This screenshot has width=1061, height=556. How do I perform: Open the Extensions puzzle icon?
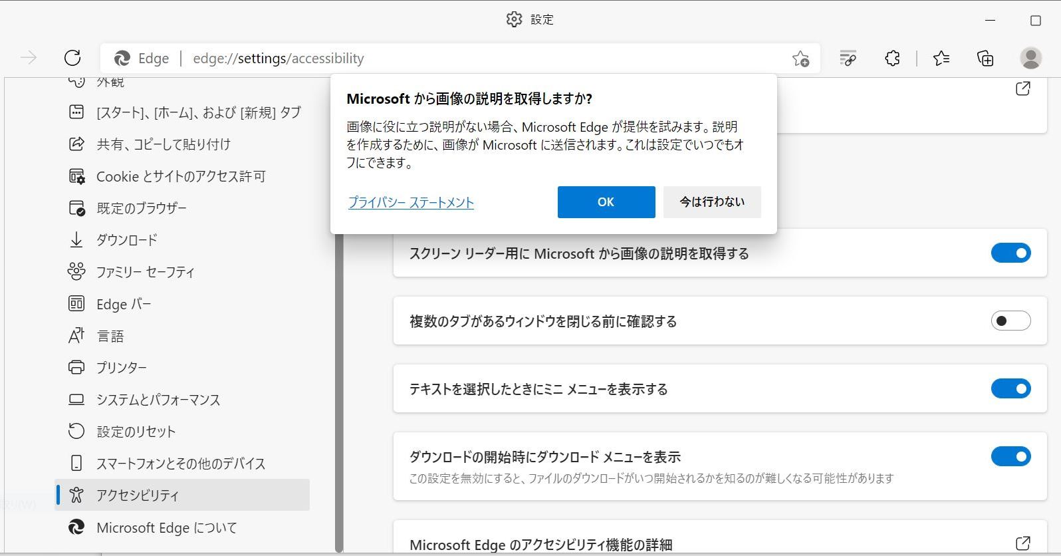click(x=892, y=59)
